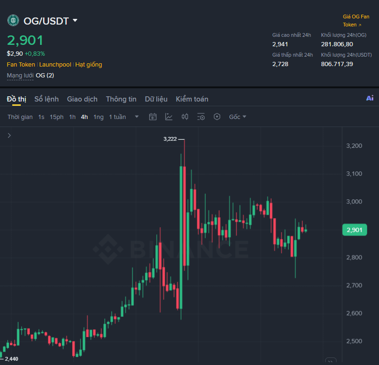Screen dimensions: 379x365
Task: Click the Fan Token tag
Action: 21,65
